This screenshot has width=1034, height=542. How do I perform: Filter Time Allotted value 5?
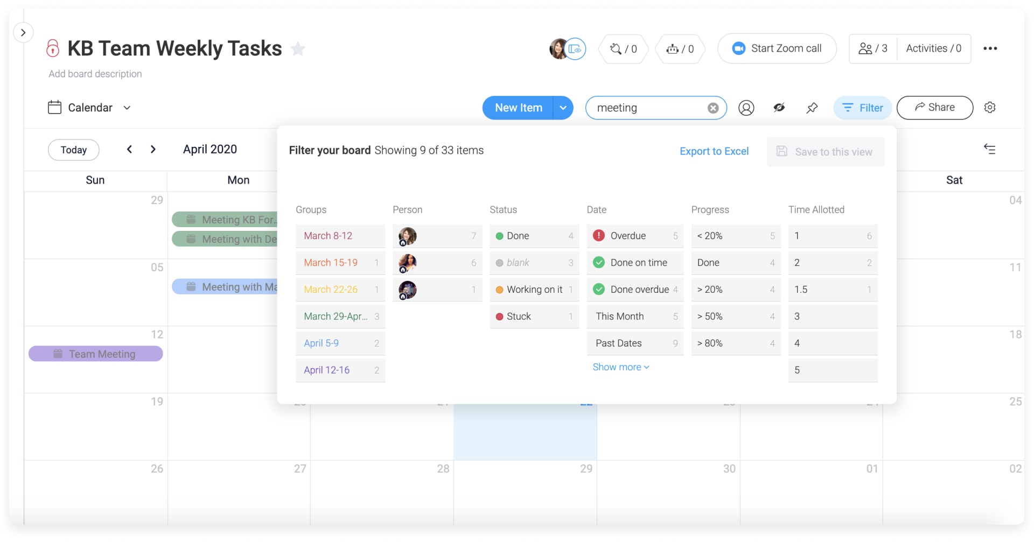(833, 370)
